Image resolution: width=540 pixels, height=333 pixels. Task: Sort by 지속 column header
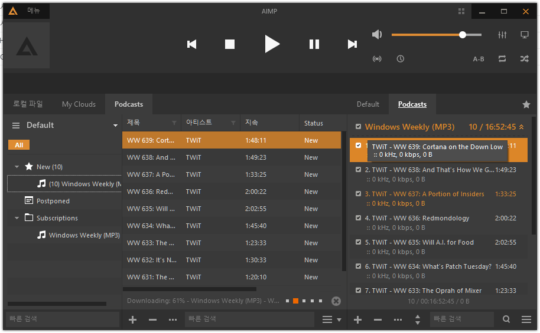[269, 123]
